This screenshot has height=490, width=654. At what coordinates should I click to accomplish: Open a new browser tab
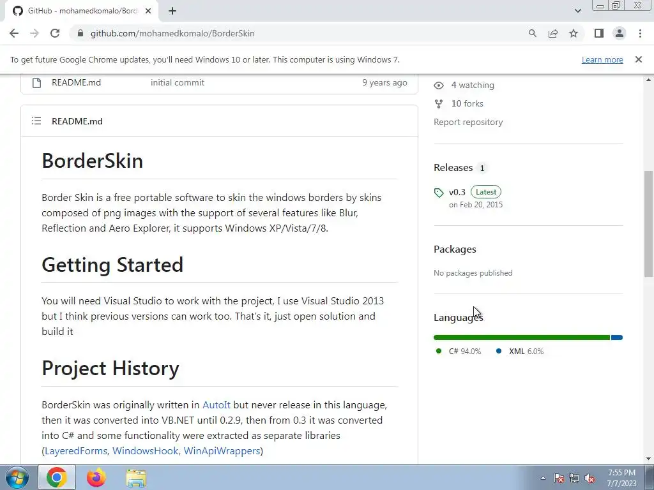172,11
